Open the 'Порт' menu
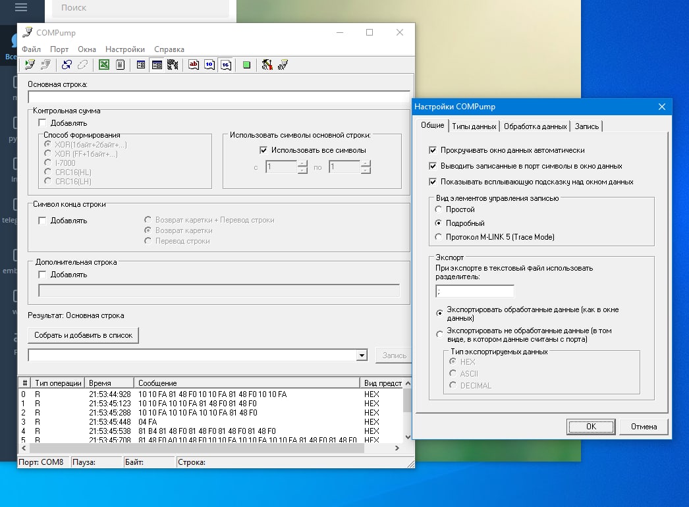 point(59,49)
